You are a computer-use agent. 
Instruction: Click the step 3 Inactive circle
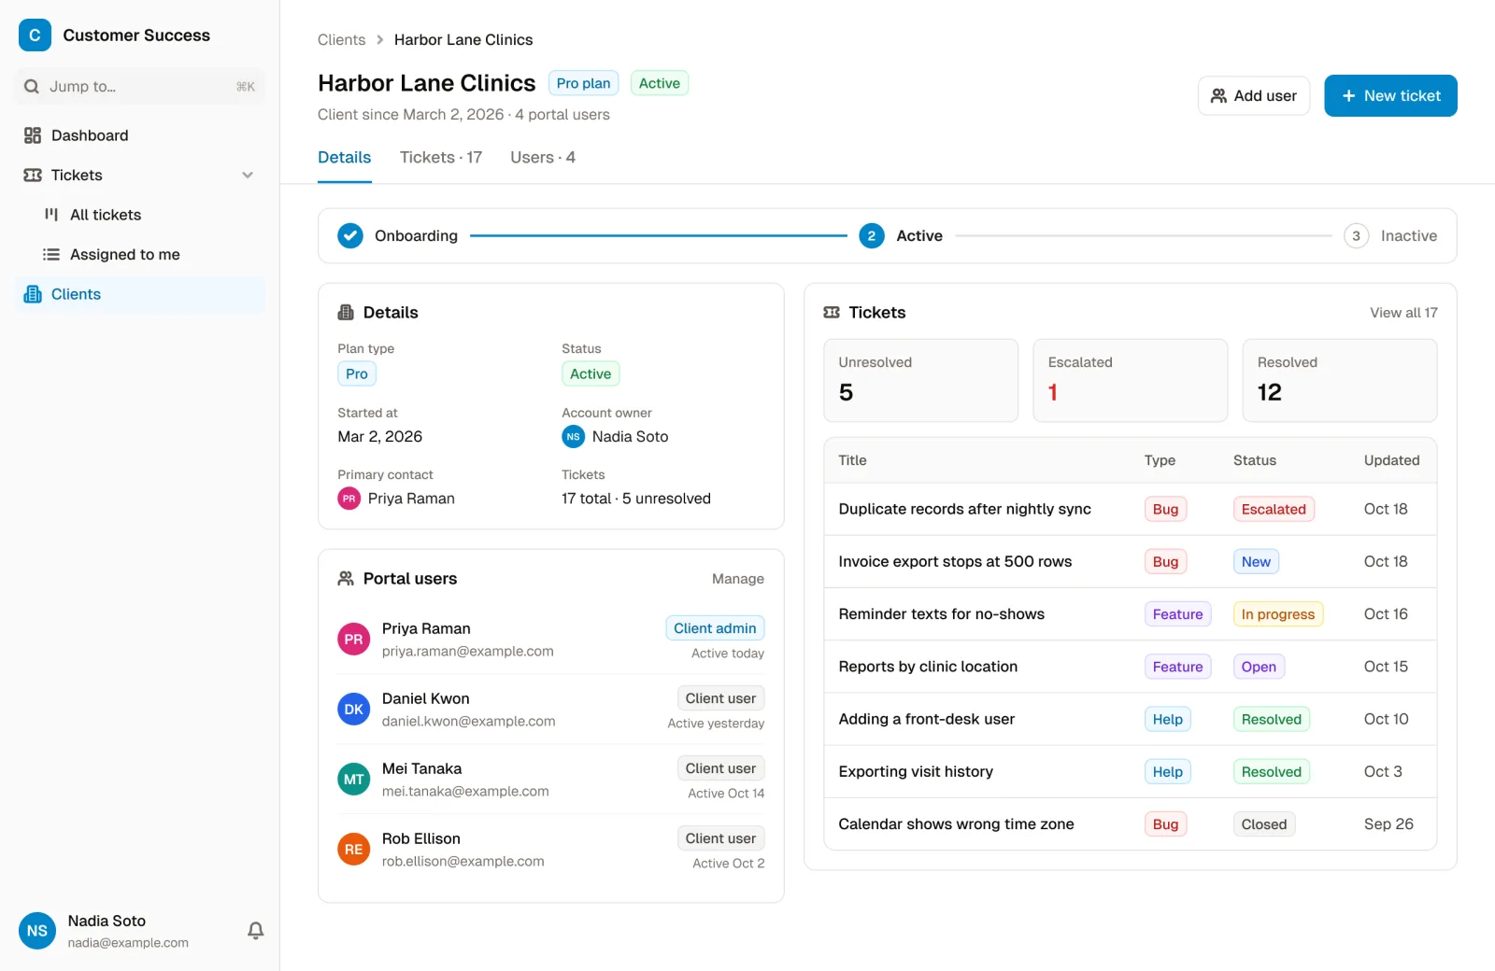pos(1356,236)
